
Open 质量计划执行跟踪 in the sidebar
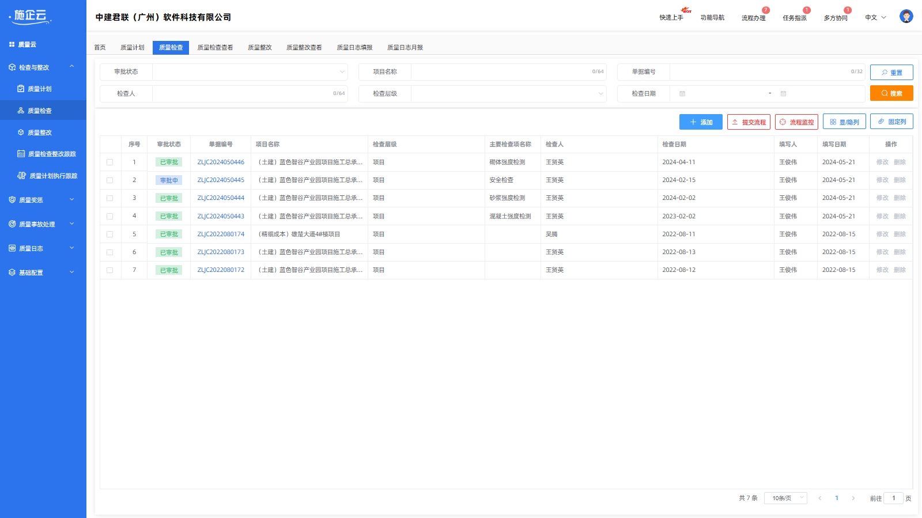(x=52, y=176)
